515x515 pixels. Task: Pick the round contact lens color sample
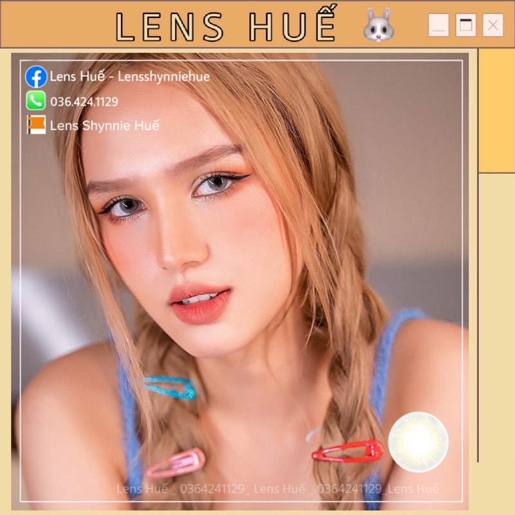pyautogui.click(x=418, y=442)
